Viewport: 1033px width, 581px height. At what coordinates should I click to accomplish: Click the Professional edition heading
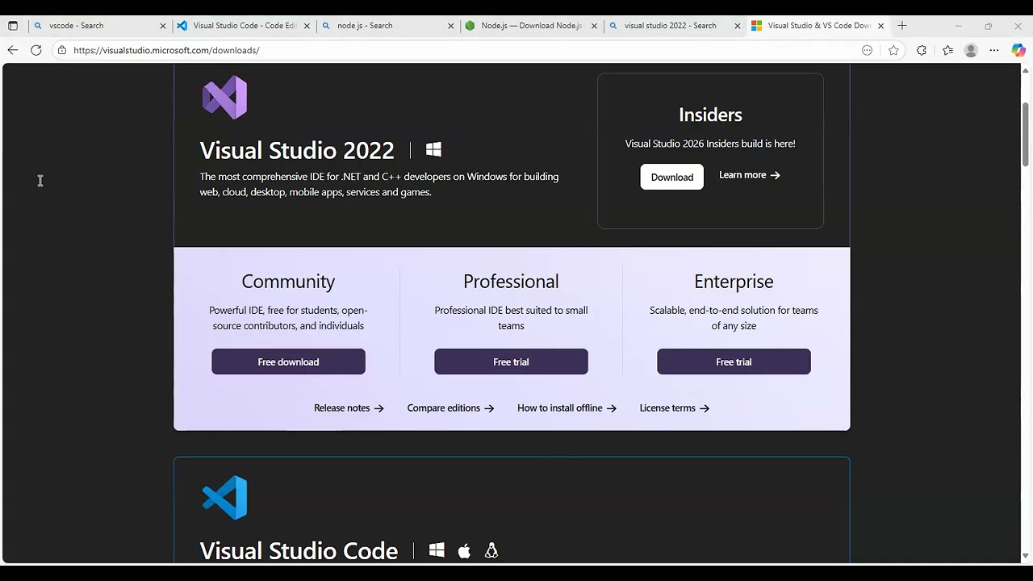click(511, 282)
